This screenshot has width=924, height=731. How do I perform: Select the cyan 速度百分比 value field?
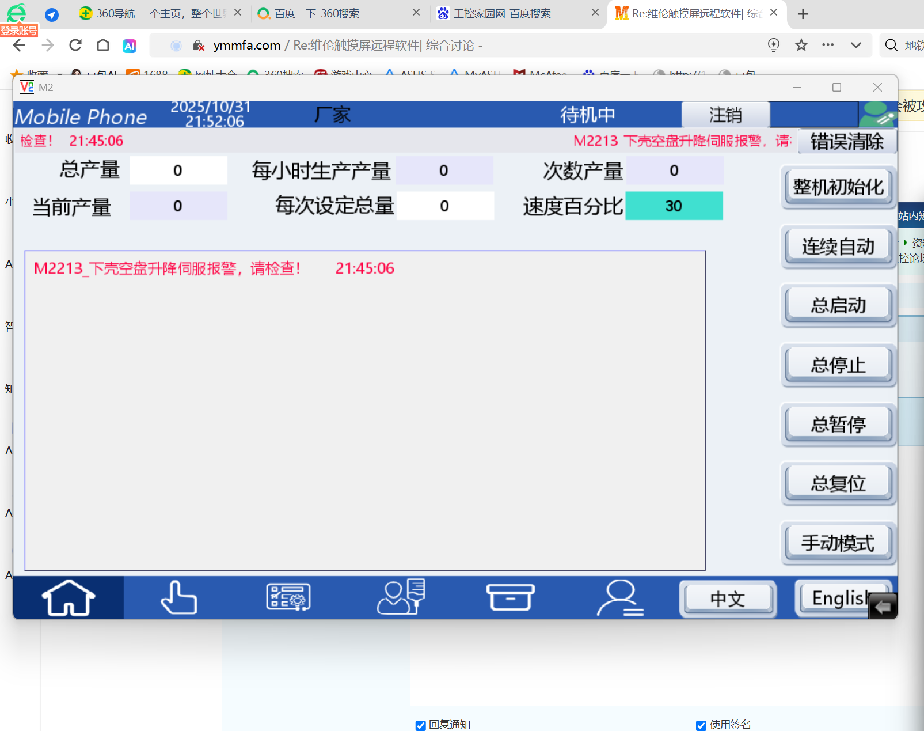click(674, 206)
